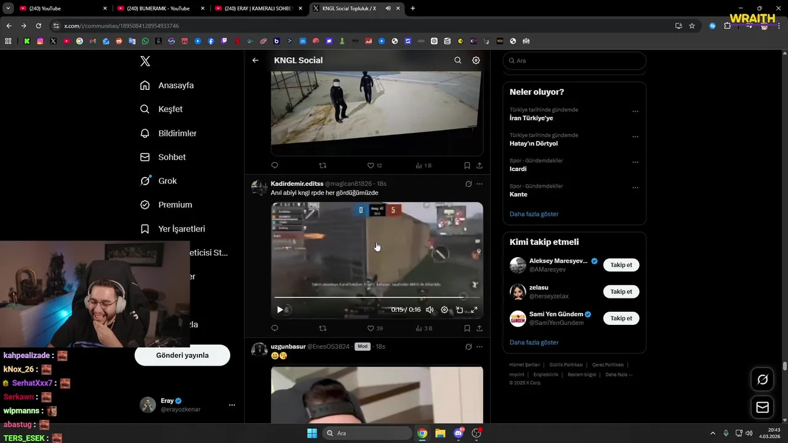Screen dimensions: 788x443
Task: Follow Sami Yen Gündem
Action: (x=621, y=318)
